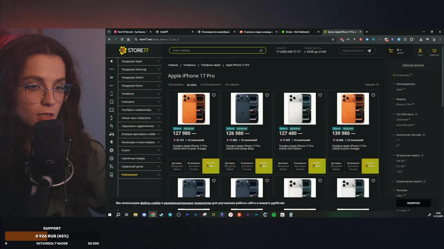Image resolution: width=444 pixels, height=249 pixels.
Task: Check the Apple manufacturer filter
Action: [x=394, y=89]
